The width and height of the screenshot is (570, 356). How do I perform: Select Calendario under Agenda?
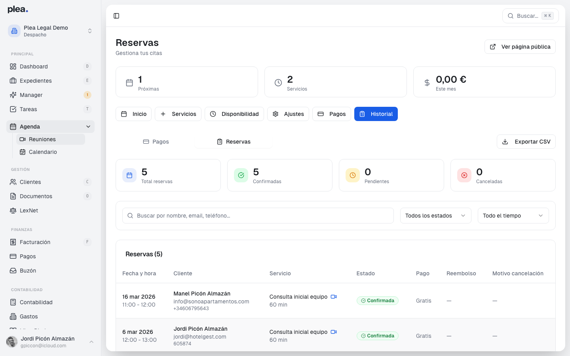coord(51,152)
